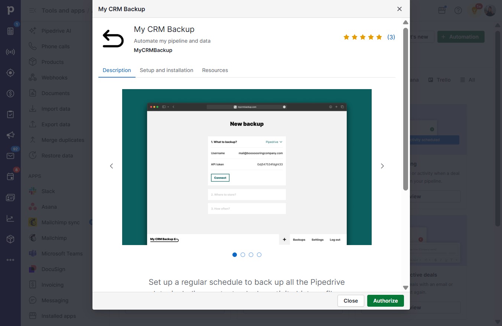Open the More (three dots) sidebar icon
The height and width of the screenshot is (326, 502).
(x=10, y=260)
